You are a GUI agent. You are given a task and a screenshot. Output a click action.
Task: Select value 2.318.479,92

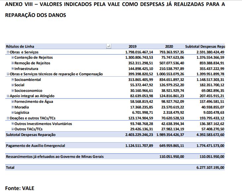pos(173,112)
